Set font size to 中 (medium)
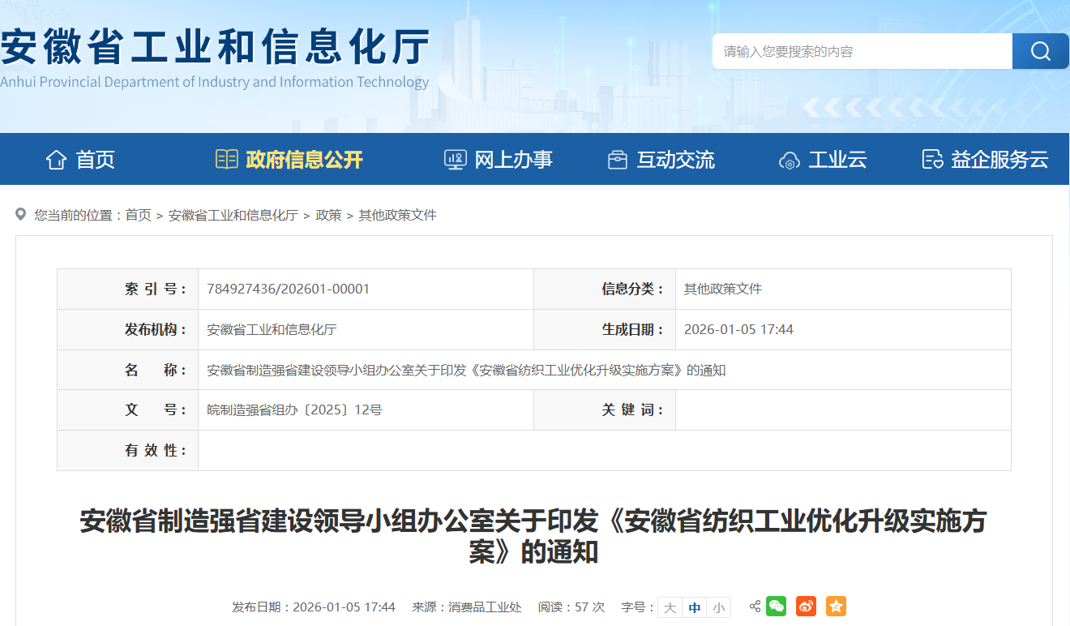 pyautogui.click(x=695, y=607)
